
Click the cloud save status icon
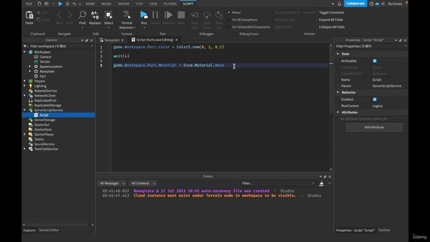377,4
